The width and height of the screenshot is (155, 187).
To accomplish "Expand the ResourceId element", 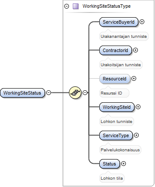I will [x=134, y=79].
